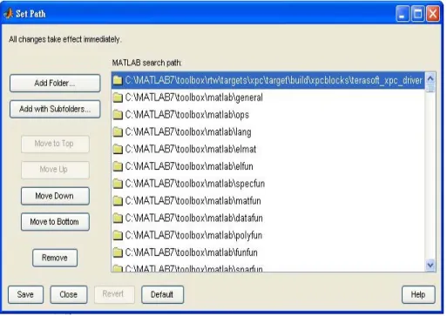Select C:\MATLAB7\toolbox\matlab\elmat path
The height and width of the screenshot is (316, 447).
(268, 149)
